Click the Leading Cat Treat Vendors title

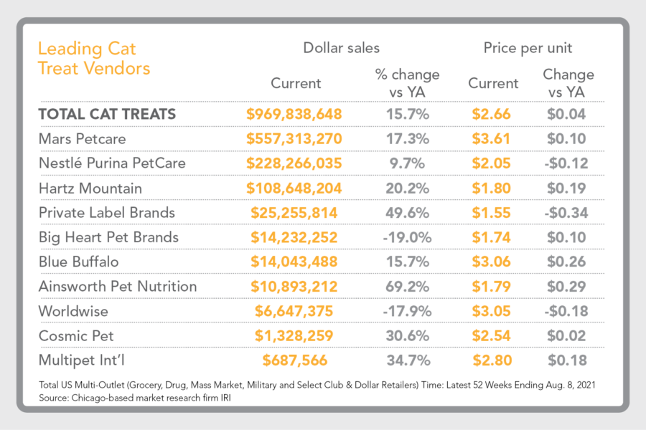(93, 59)
